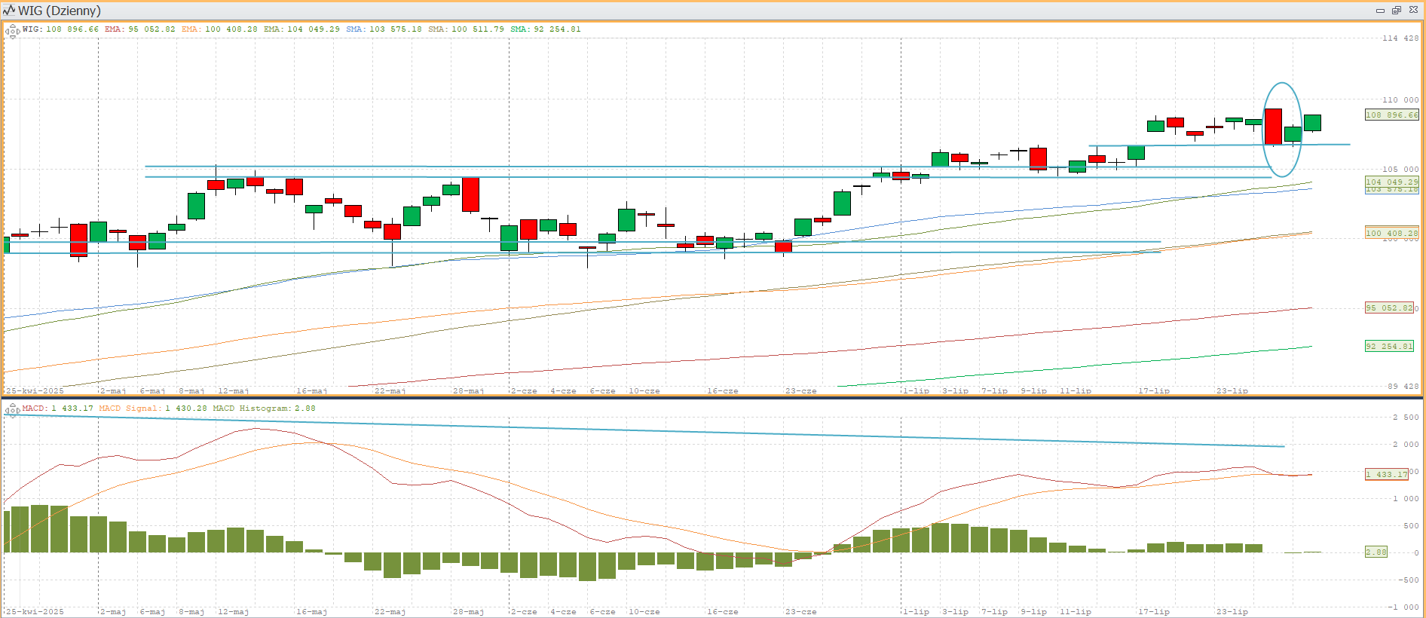Click the 92 254.81 price axis tag
1426x618 pixels.
point(1390,347)
